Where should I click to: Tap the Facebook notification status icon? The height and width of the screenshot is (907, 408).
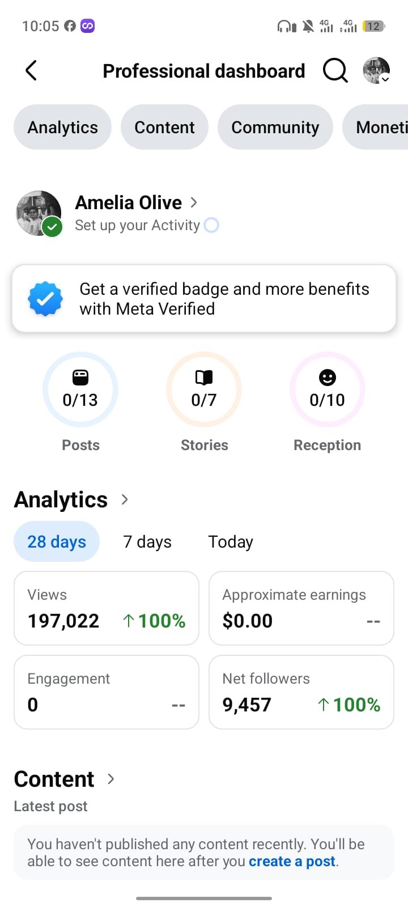(x=70, y=26)
